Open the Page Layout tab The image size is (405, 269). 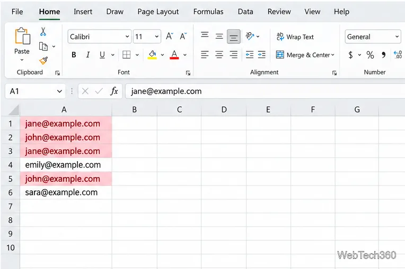pos(158,12)
